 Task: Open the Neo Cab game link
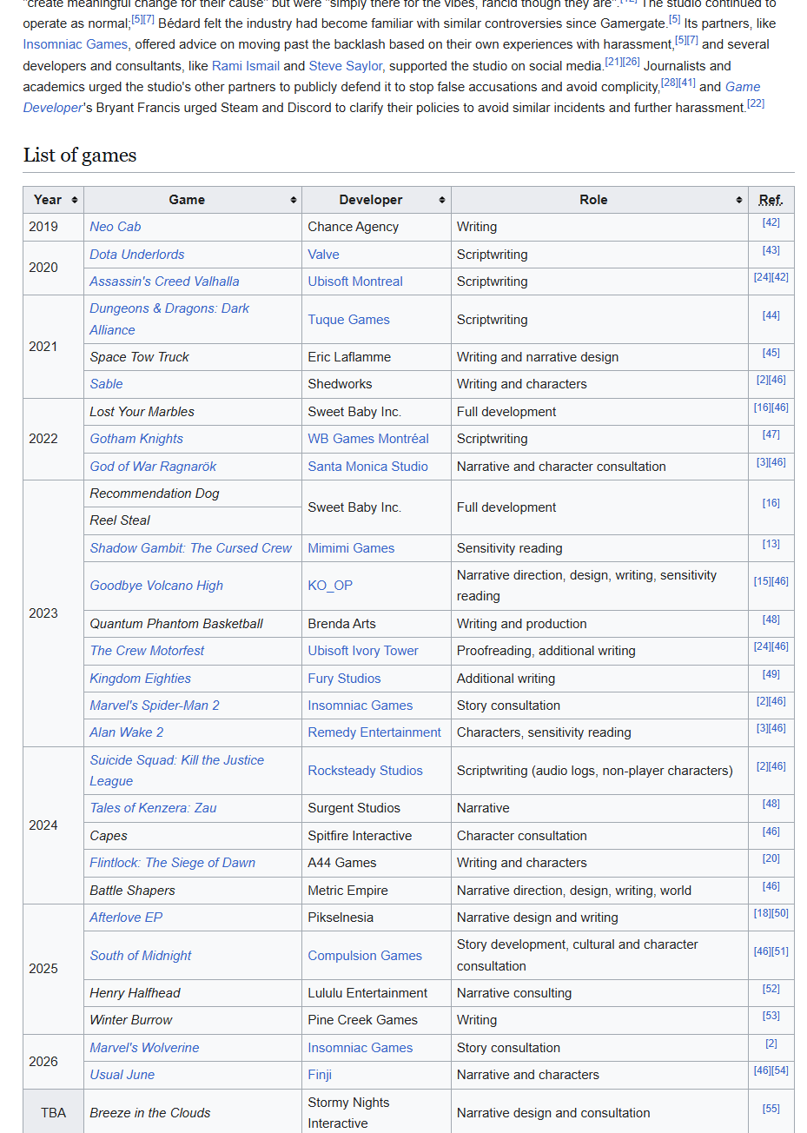tap(116, 227)
